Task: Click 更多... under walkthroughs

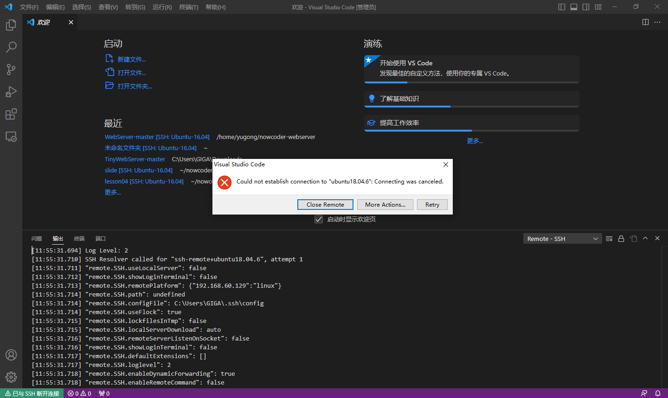Action: tap(475, 141)
